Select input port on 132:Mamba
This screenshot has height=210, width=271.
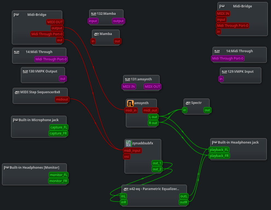93,21
